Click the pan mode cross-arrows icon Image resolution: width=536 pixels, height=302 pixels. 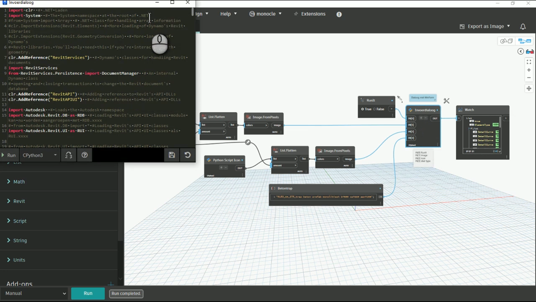(x=529, y=88)
